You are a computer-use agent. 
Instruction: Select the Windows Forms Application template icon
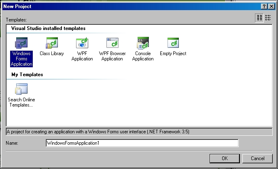[x=21, y=43]
